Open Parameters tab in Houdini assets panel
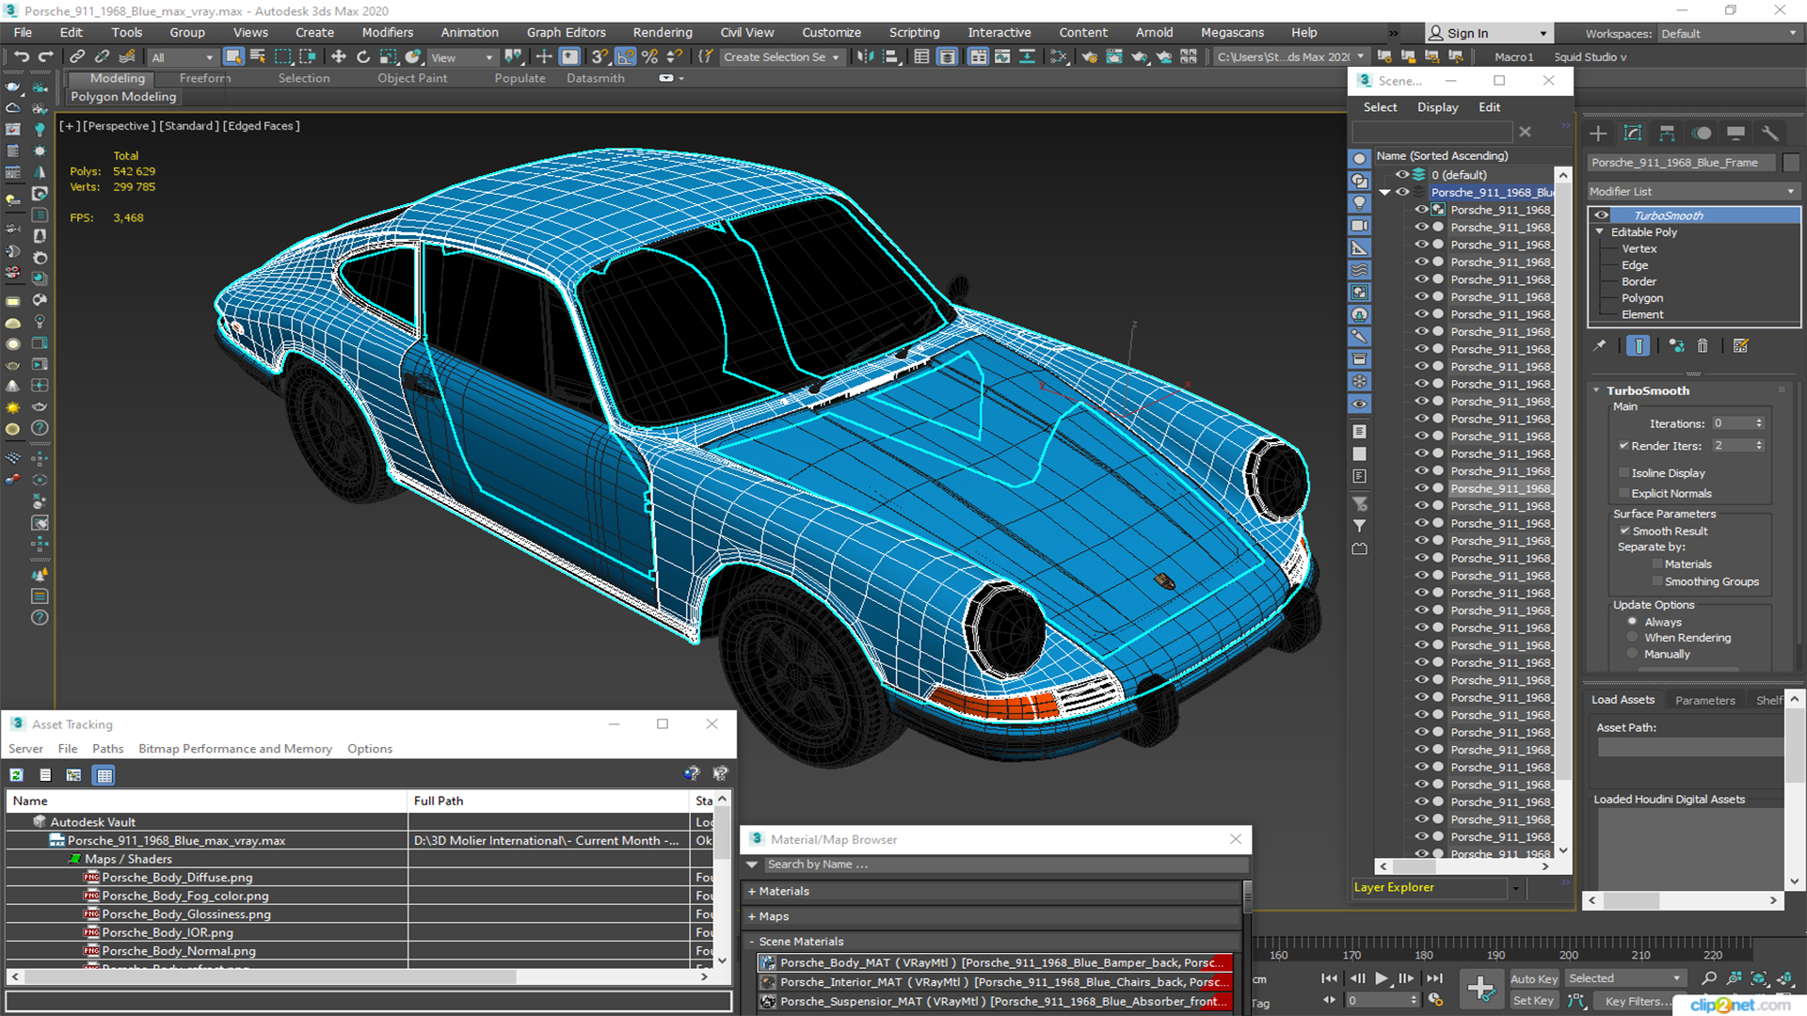1807x1016 pixels. 1704,700
